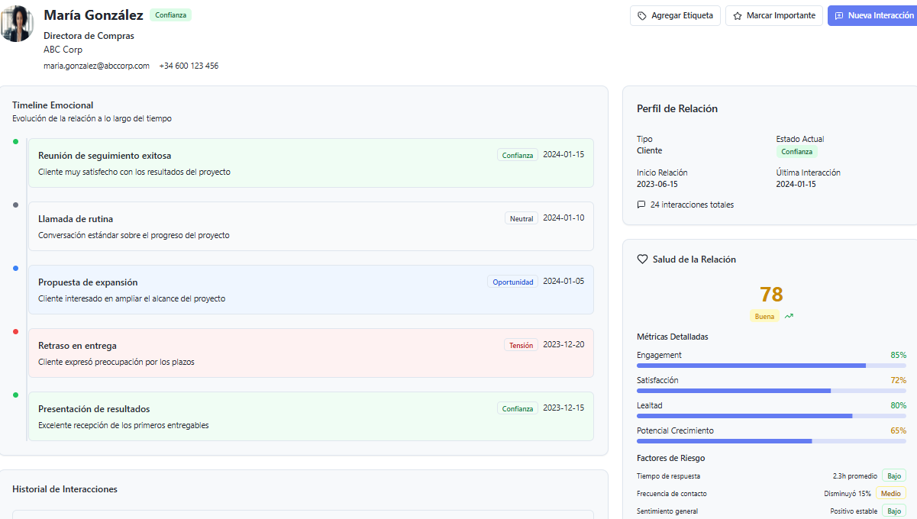Click the Tensión badge on Retraso en entrega
This screenshot has width=917, height=519.
tap(521, 345)
